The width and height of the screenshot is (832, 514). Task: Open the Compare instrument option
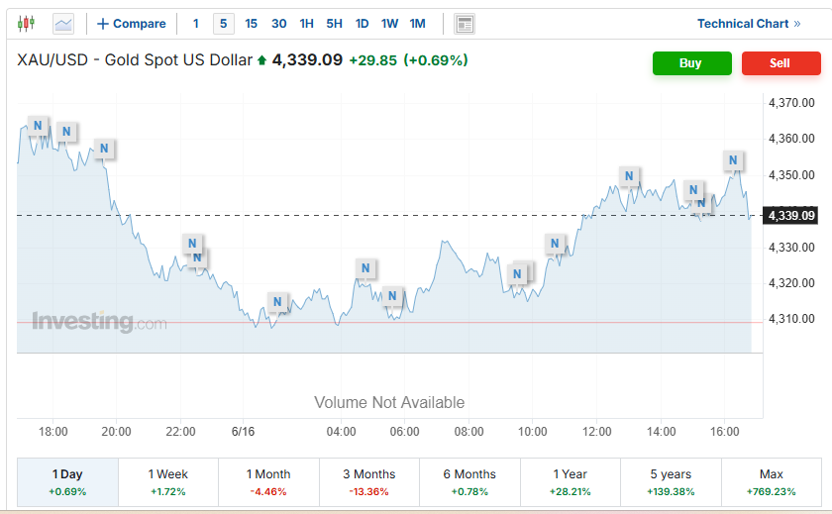click(x=132, y=24)
